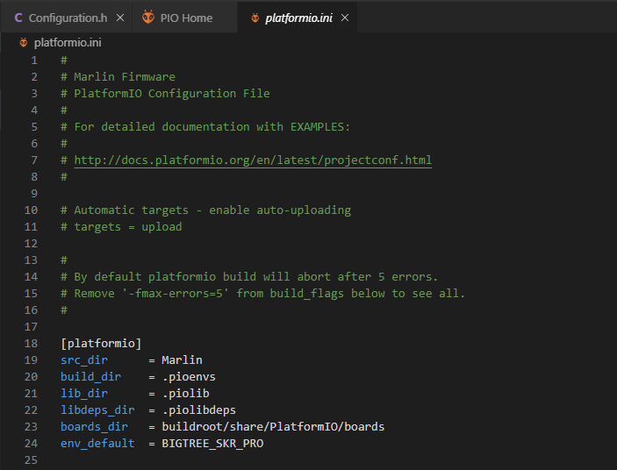Click buildroot/share/PlatformIO/boards value
Screen dimensions: 617x470
(273, 427)
